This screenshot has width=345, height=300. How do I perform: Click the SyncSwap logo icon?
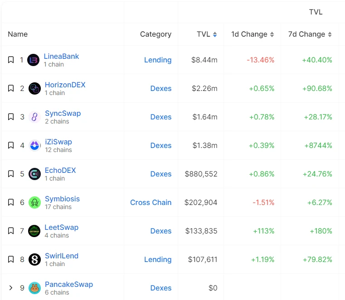(34, 117)
